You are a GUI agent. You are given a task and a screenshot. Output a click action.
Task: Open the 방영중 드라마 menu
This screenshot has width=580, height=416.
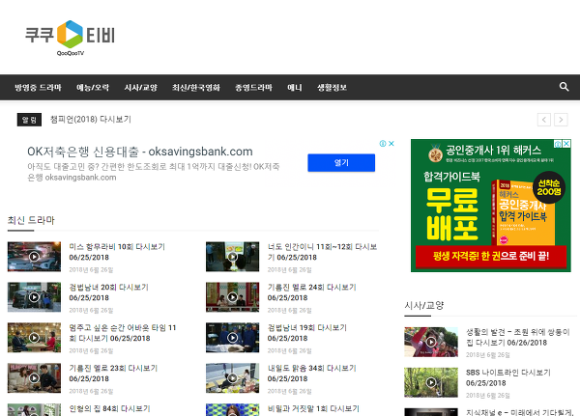[x=38, y=88]
